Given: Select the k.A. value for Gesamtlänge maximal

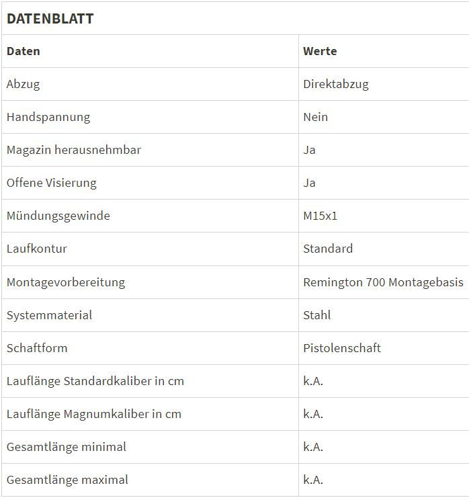Looking at the screenshot, I should click(313, 480).
